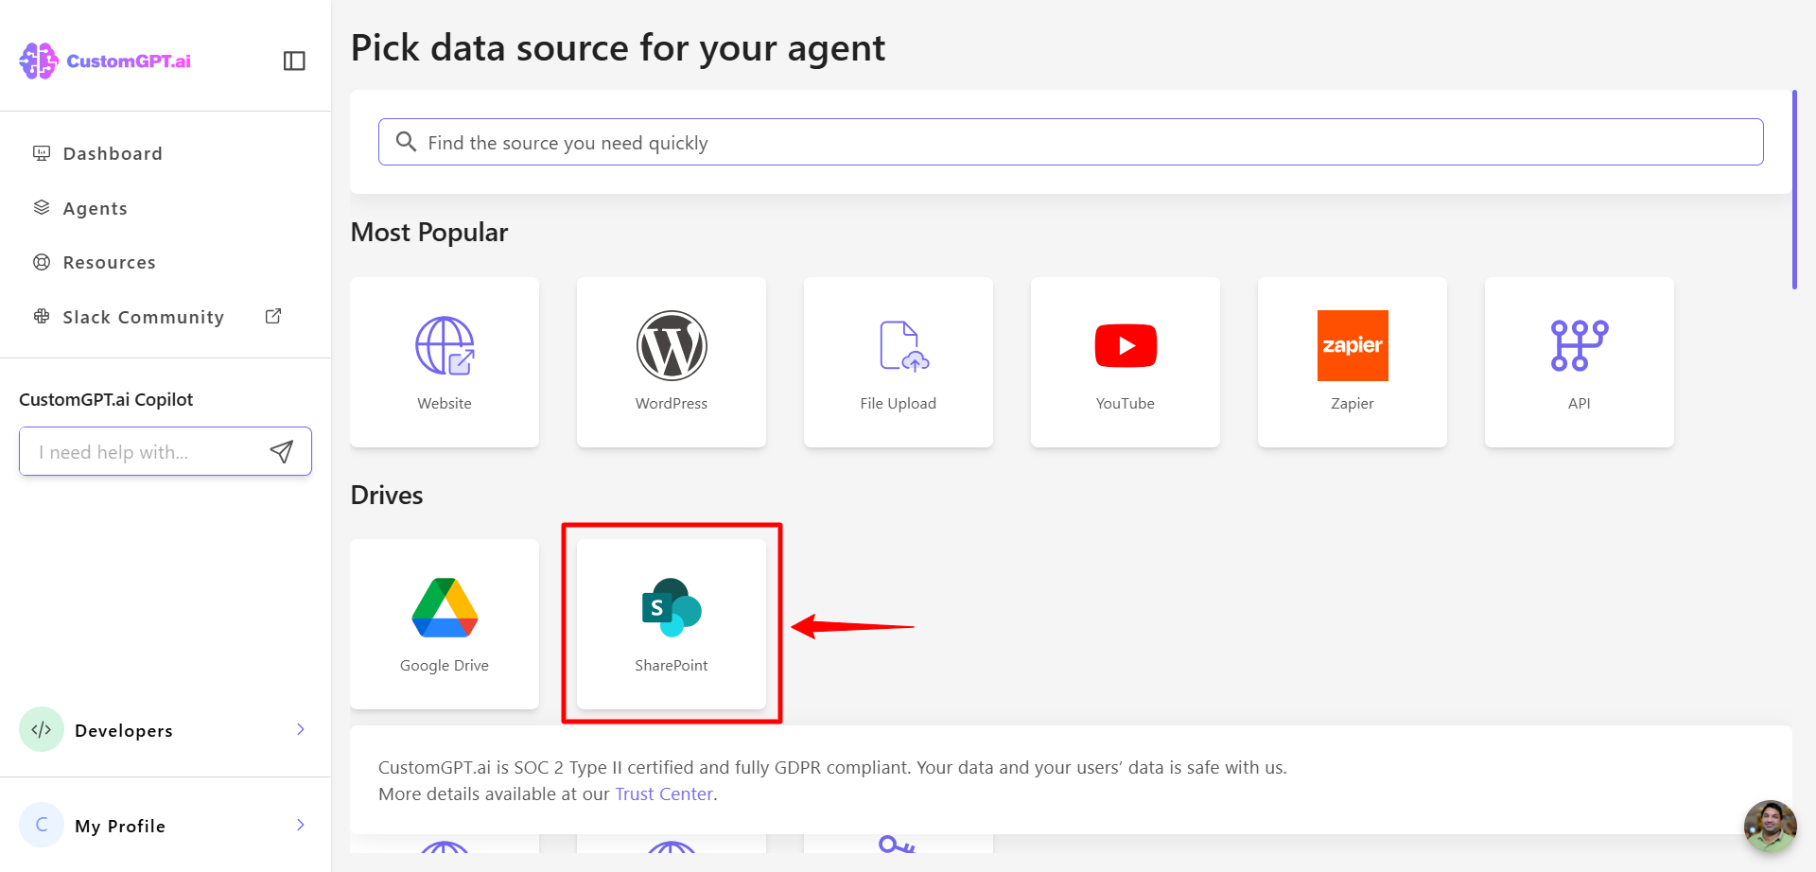This screenshot has height=872, width=1816.
Task: Click the page vertical scrollbar
Action: (x=1794, y=189)
